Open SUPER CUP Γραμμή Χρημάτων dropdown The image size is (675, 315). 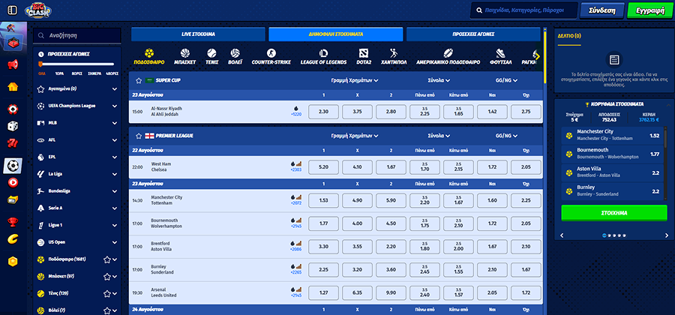[x=355, y=80]
